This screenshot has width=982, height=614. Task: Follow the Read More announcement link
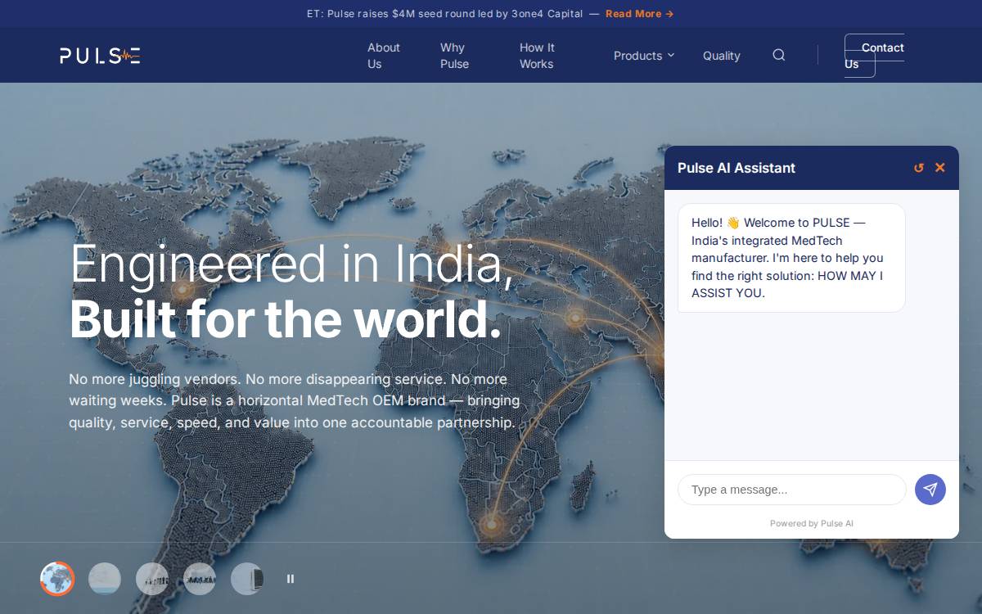(x=640, y=14)
